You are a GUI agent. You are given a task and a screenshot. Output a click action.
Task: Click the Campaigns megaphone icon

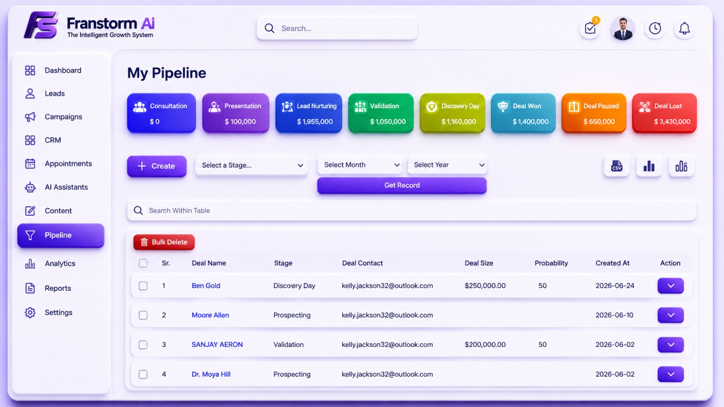[x=30, y=117]
